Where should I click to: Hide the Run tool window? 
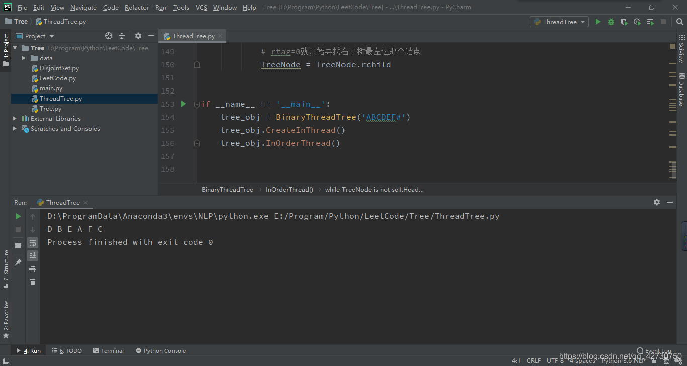pyautogui.click(x=670, y=202)
